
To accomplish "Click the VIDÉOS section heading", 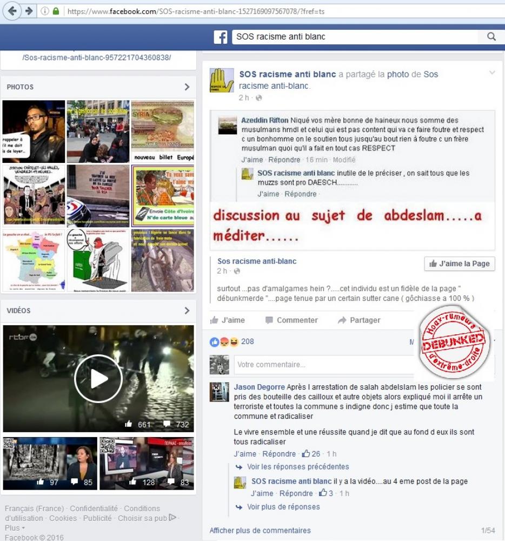I will (x=18, y=311).
